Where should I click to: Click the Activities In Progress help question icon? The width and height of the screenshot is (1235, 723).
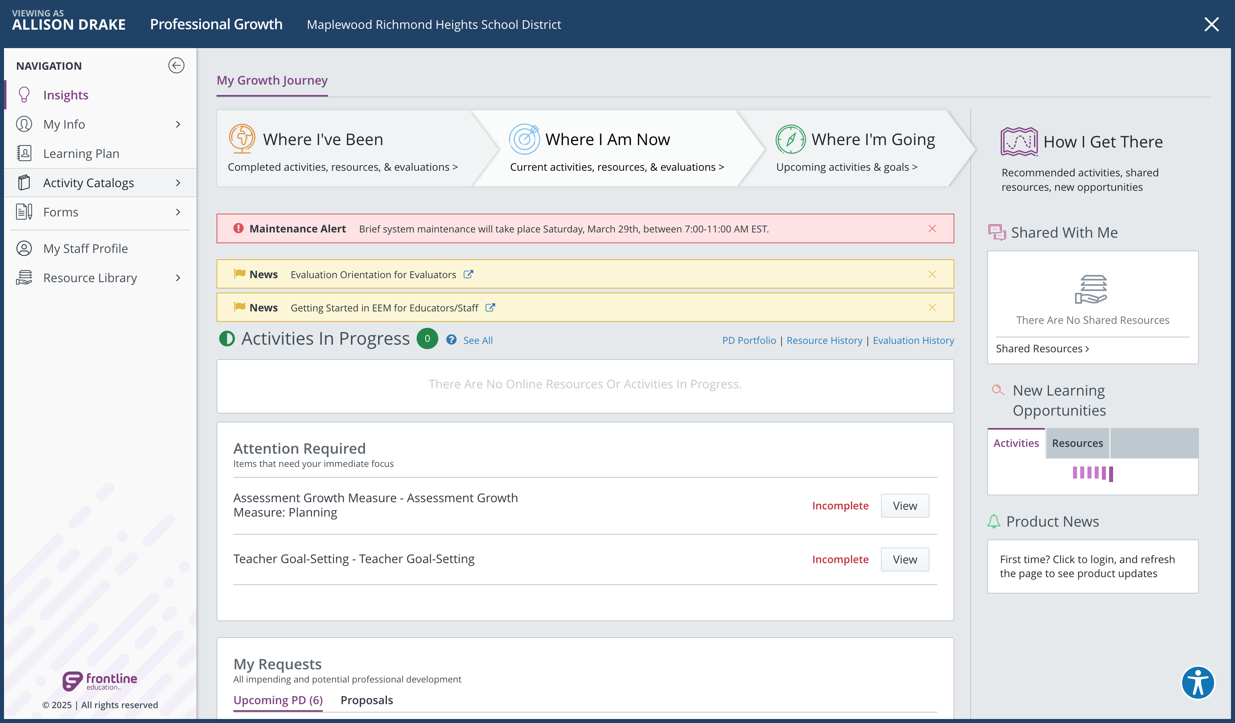click(451, 339)
